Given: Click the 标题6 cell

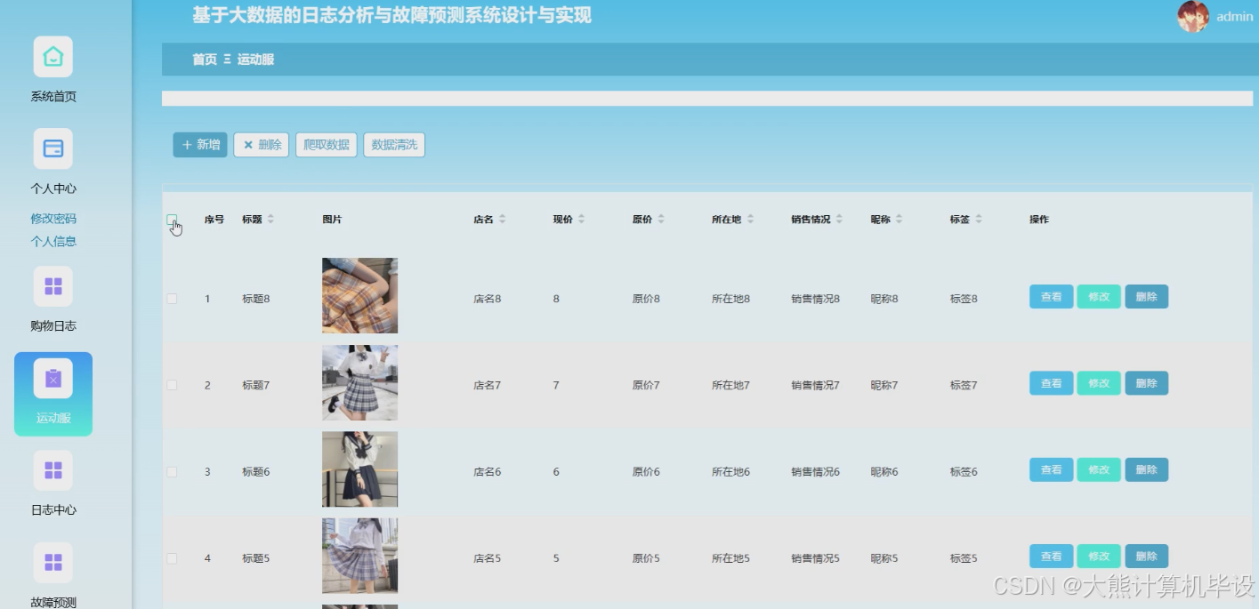Looking at the screenshot, I should pyautogui.click(x=256, y=472).
